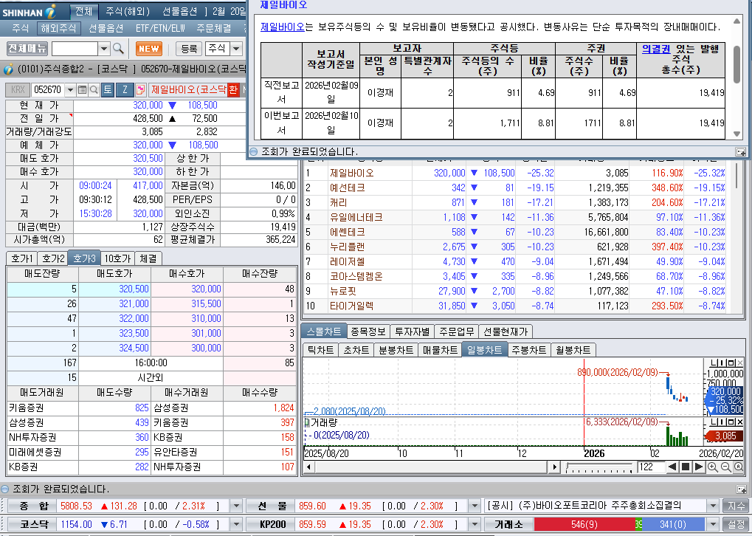The image size is (752, 536).
Task: Click price chart pane L icon
Action: click(x=714, y=363)
